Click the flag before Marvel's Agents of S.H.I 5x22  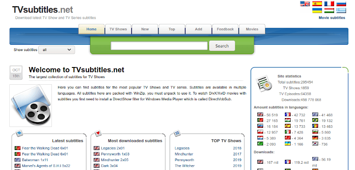(17, 166)
